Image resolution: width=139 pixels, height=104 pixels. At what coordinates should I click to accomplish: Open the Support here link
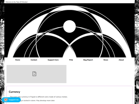(53, 60)
